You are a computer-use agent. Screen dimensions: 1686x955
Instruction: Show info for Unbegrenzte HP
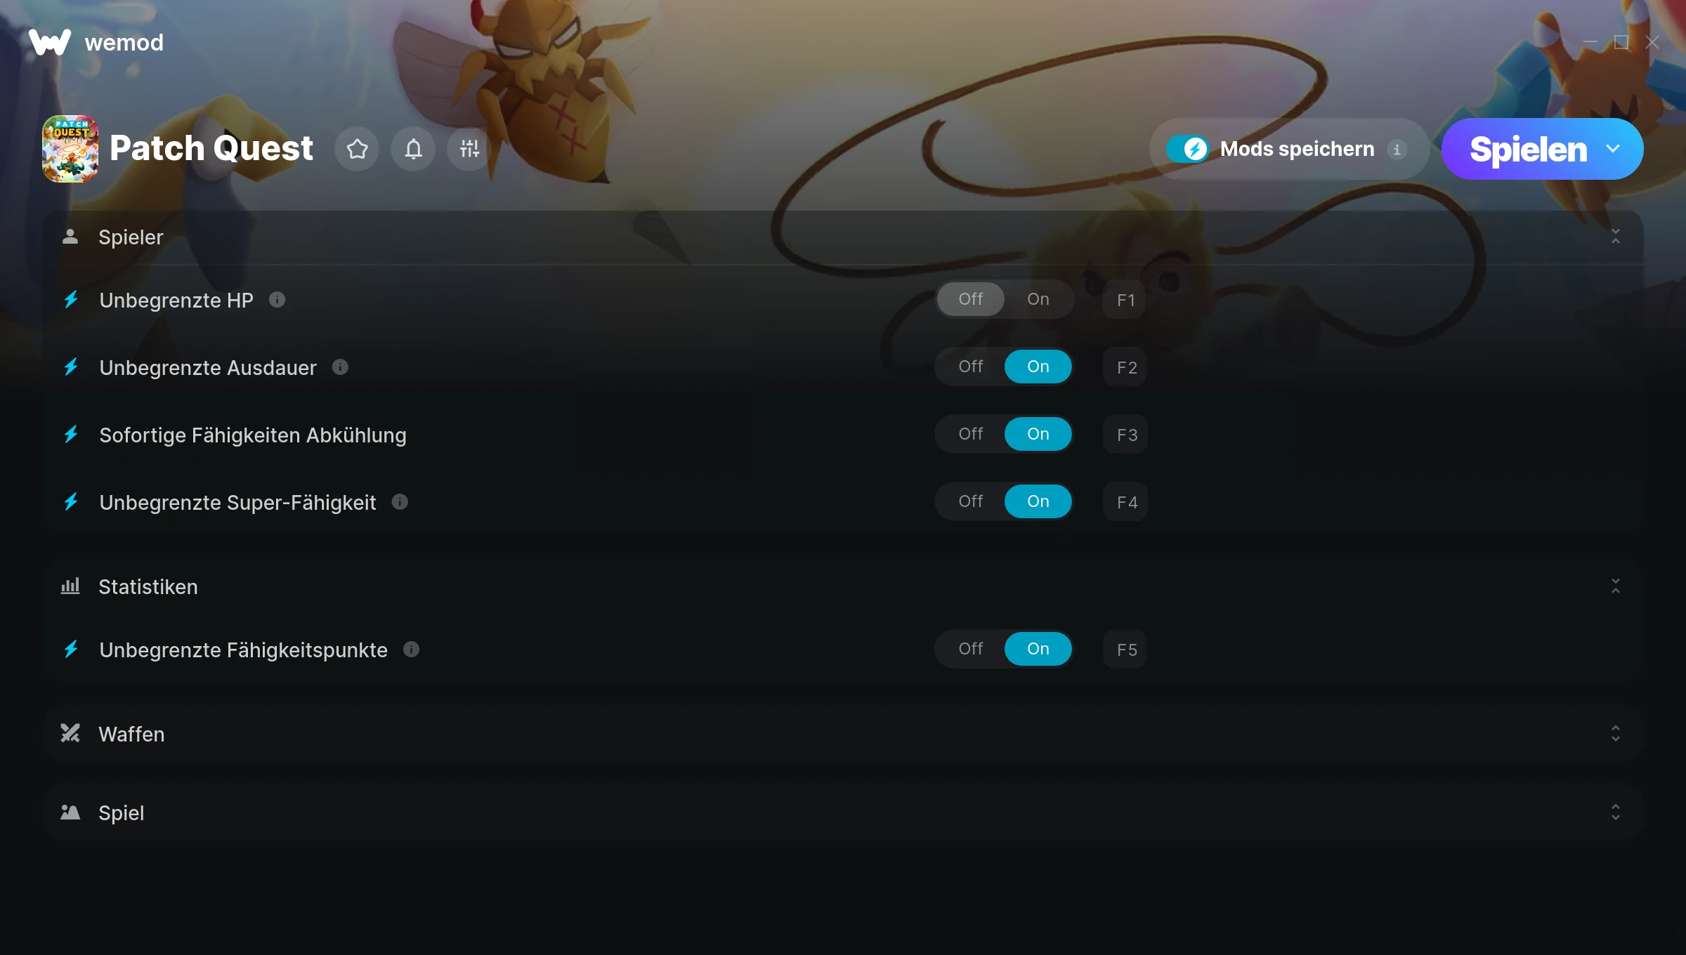[277, 300]
